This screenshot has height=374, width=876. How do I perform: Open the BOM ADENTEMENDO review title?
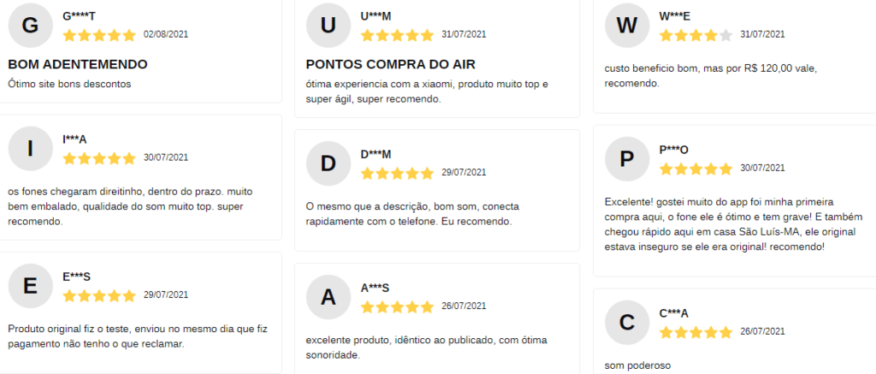click(78, 64)
